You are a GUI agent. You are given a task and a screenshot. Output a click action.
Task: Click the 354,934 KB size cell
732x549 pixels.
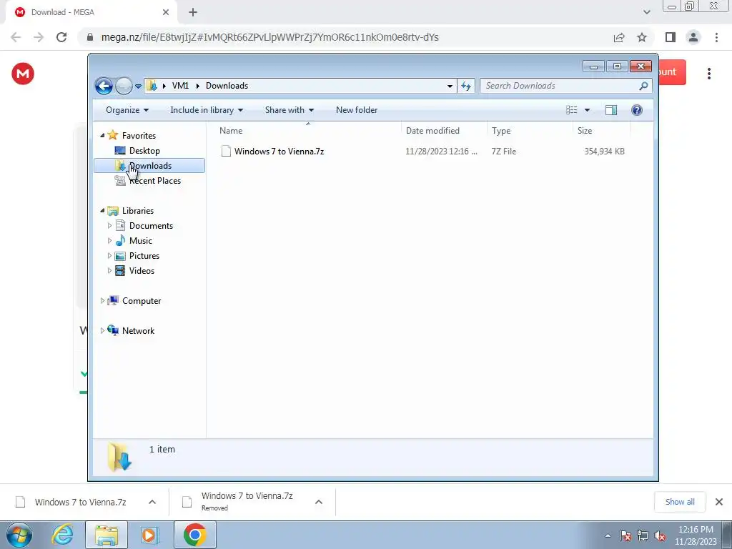point(604,152)
